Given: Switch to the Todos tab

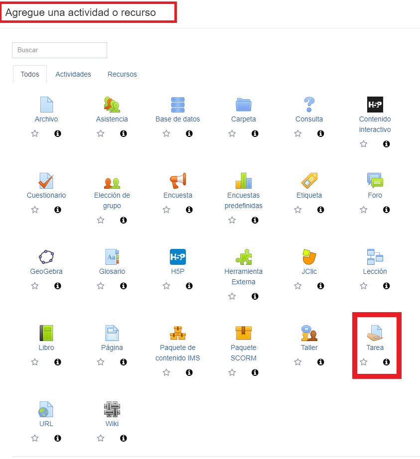Looking at the screenshot, I should pyautogui.click(x=30, y=74).
